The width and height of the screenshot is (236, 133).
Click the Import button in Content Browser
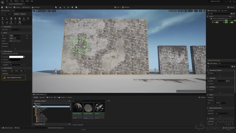point(42,97)
